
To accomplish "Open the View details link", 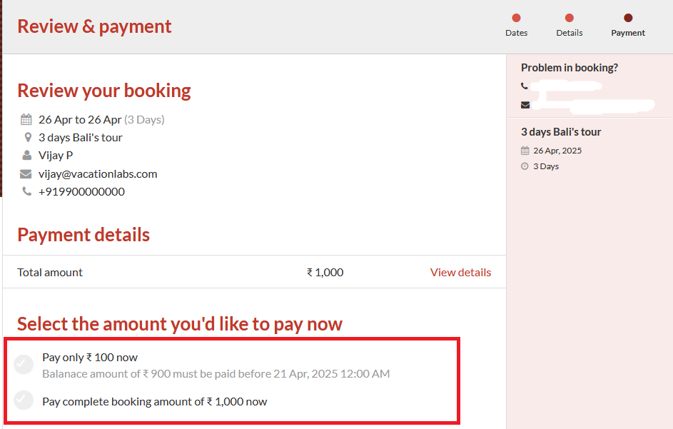I will click(x=460, y=272).
